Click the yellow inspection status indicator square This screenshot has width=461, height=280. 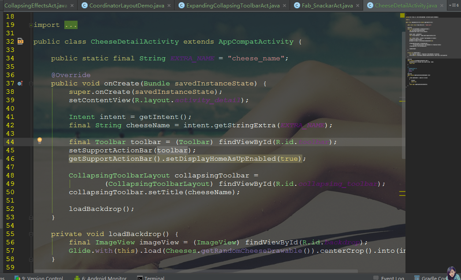402,15
